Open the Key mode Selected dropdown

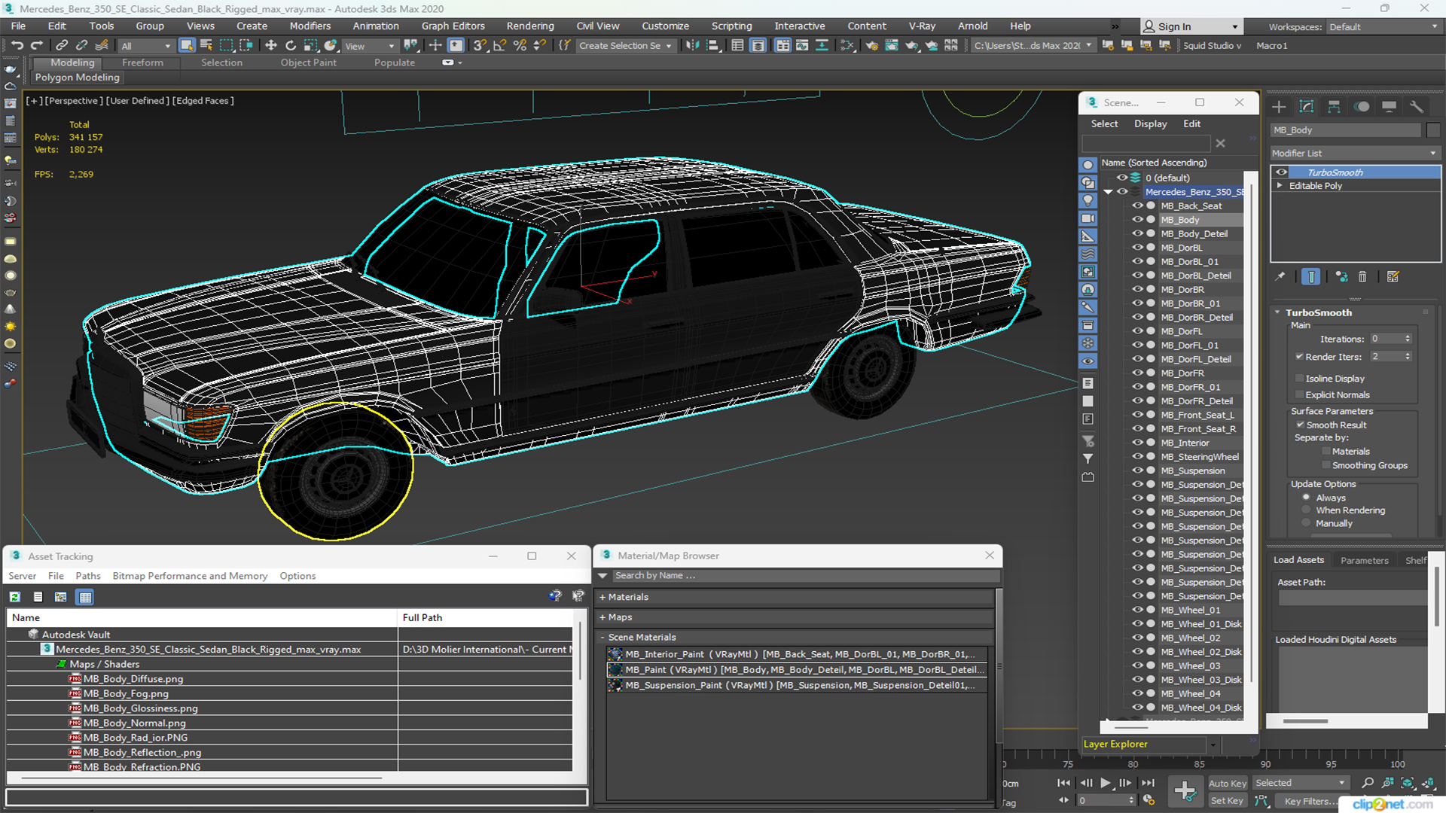[x=1300, y=783]
